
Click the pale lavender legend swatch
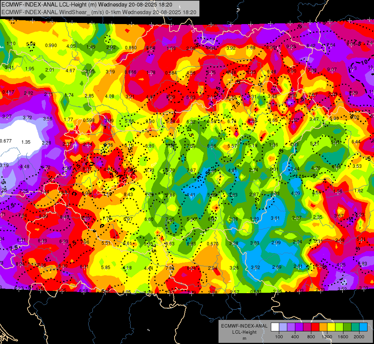(x=283, y=327)
